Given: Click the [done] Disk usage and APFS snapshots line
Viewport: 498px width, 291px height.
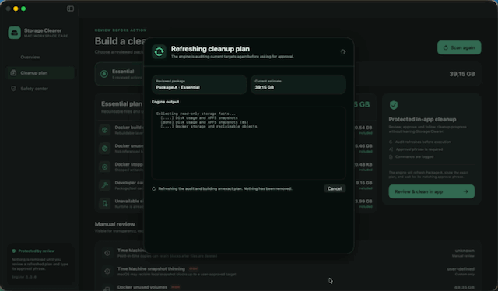Looking at the screenshot, I should point(205,122).
